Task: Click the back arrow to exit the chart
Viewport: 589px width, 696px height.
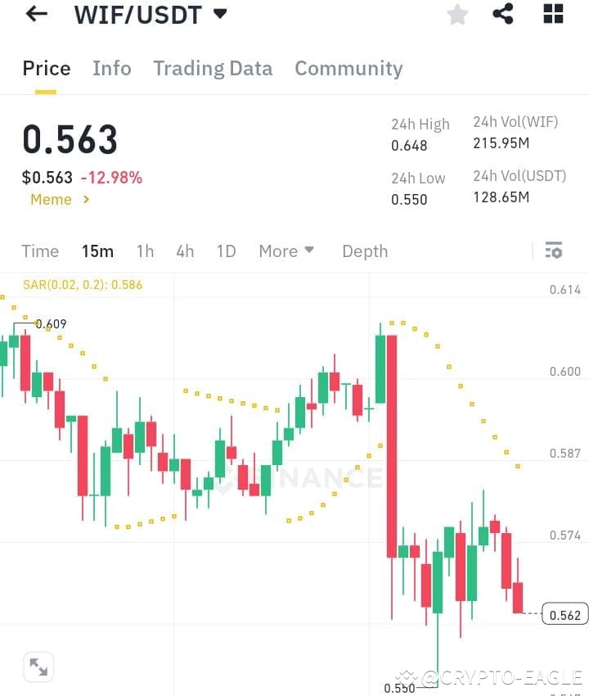Action: (34, 13)
